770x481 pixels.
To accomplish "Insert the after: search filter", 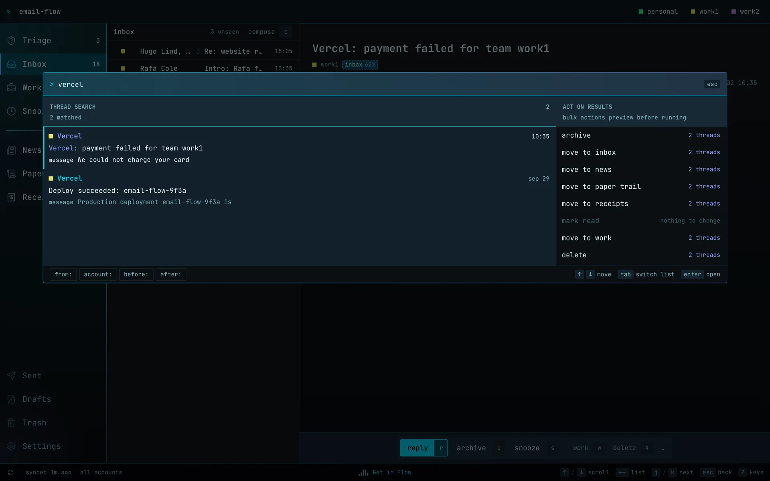I will [x=171, y=275].
